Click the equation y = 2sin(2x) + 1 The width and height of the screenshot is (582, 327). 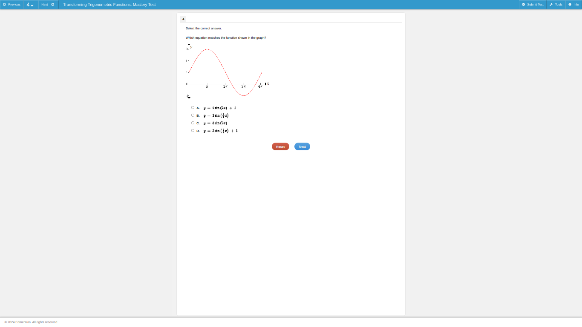pos(220,108)
